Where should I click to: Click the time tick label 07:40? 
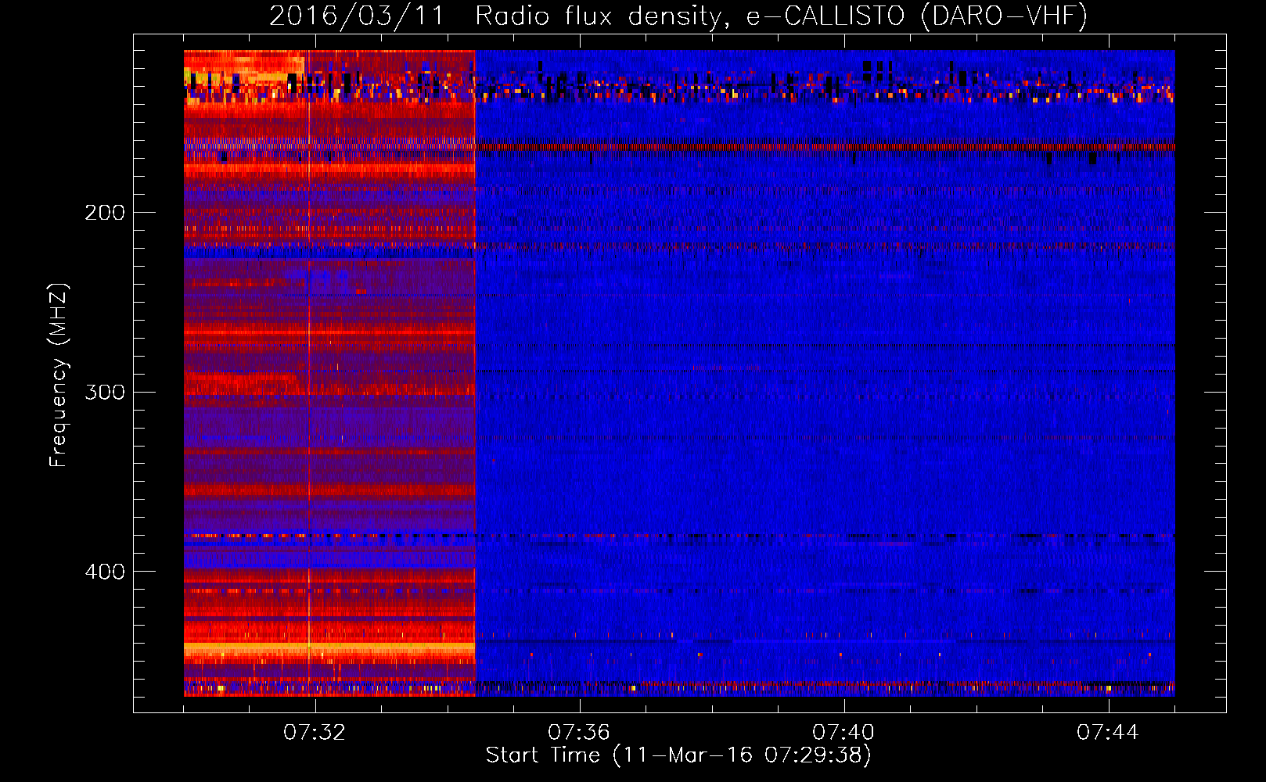point(843,733)
